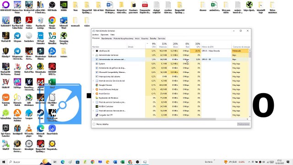Open the Archivo menu
293x165 pixels.
click(x=95, y=35)
